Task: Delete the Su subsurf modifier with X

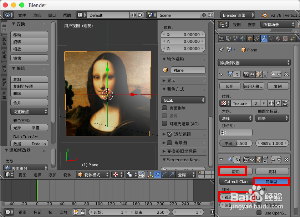Action: pyautogui.click(x=286, y=160)
